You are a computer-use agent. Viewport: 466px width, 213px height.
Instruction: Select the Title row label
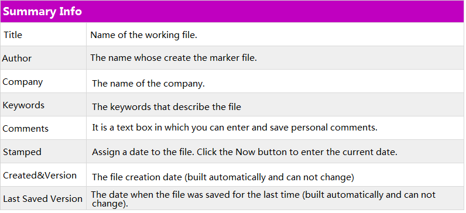point(13,35)
